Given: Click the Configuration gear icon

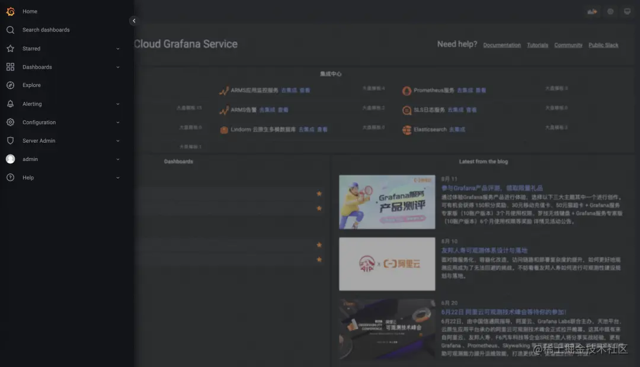Looking at the screenshot, I should coord(11,123).
